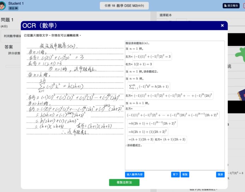Click the 任務 18 數學 DSE M2 title
This screenshot has height=192, width=245.
[x=124, y=6]
